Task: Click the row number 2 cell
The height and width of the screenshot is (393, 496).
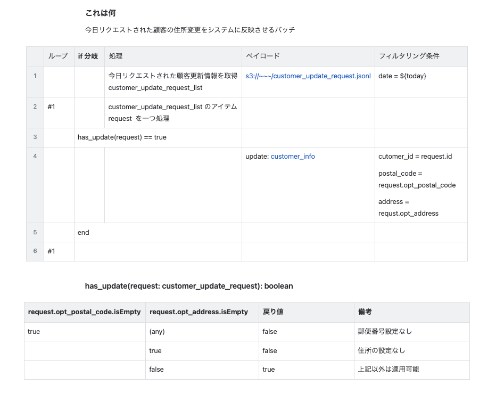Action: (x=35, y=112)
